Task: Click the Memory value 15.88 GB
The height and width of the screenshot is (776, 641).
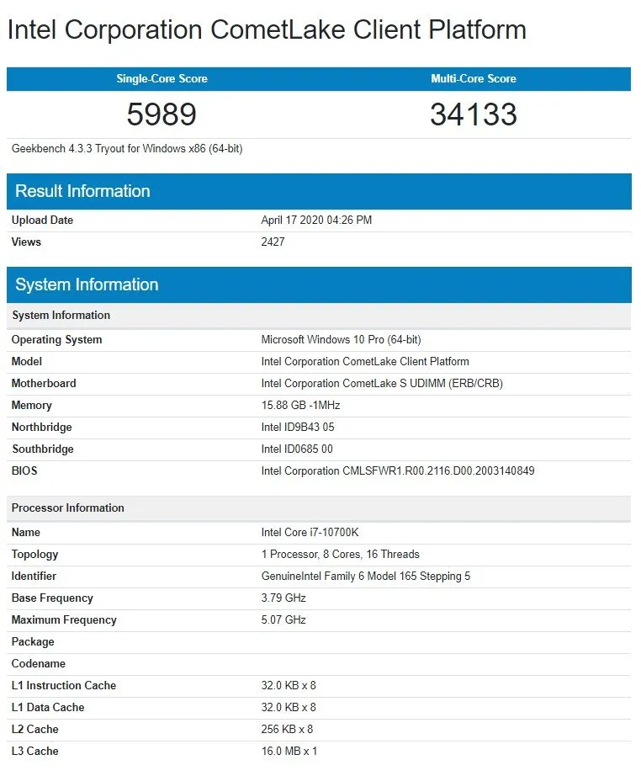Action: pyautogui.click(x=300, y=406)
